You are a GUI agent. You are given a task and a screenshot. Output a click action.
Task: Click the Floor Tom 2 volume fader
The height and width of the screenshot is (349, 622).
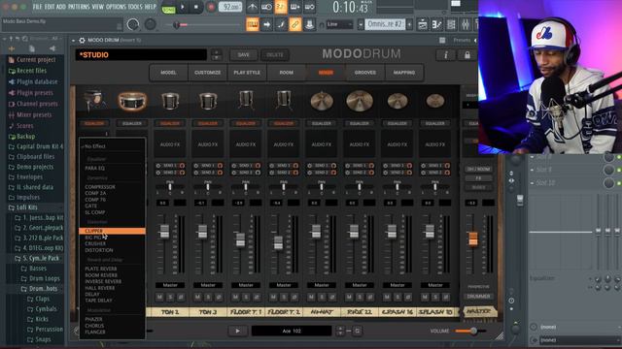click(279, 242)
